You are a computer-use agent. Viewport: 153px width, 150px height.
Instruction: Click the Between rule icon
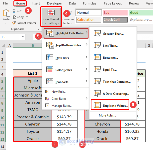[x=97, y=57]
